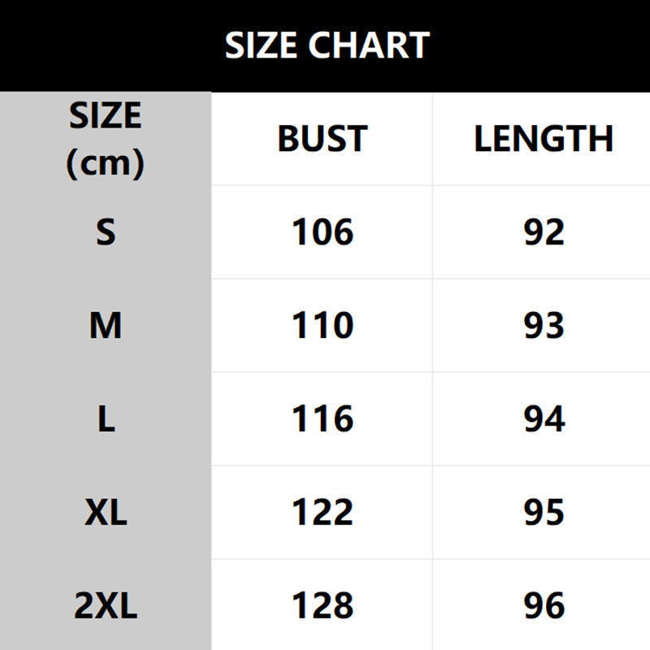650x650 pixels.
Task: Click the (cm) unit label
Action: click(106, 163)
